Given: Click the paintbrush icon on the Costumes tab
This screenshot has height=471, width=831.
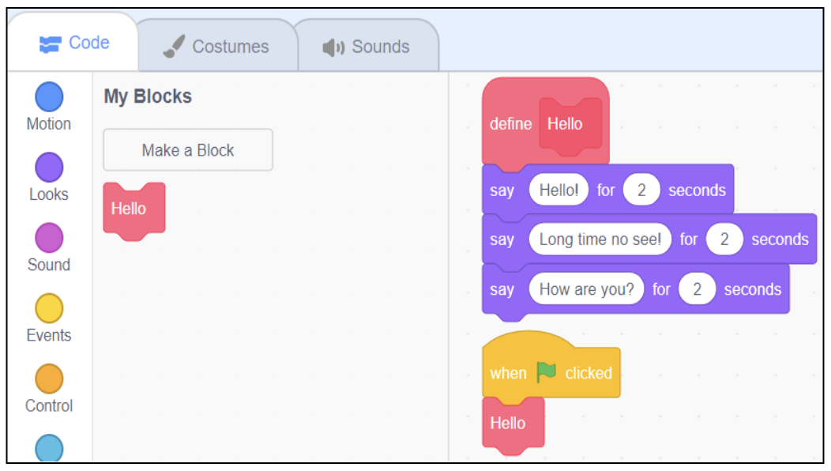Looking at the screenshot, I should click(x=174, y=47).
